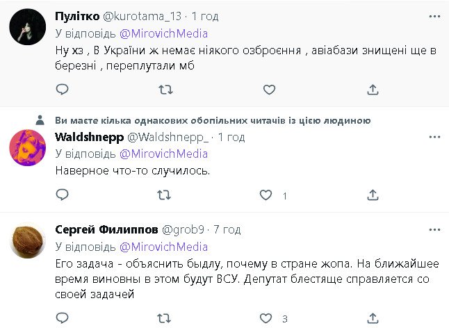Reply to Waldshnepp's tweet
449x328 pixels.
[62, 196]
